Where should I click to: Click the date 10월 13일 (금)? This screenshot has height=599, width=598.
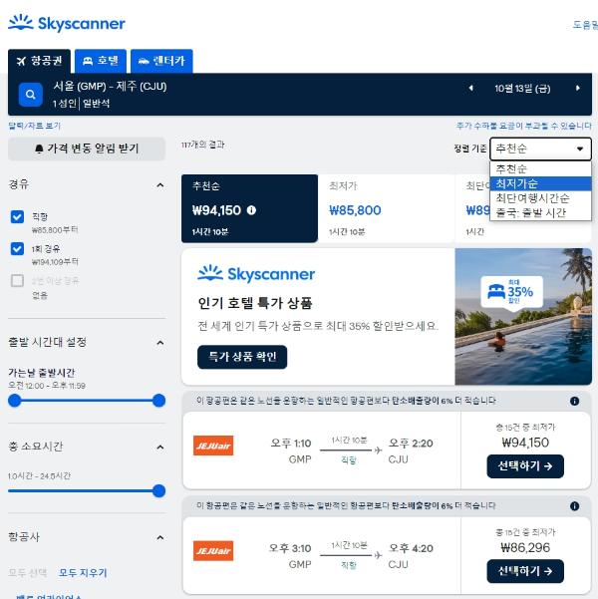pyautogui.click(x=522, y=89)
